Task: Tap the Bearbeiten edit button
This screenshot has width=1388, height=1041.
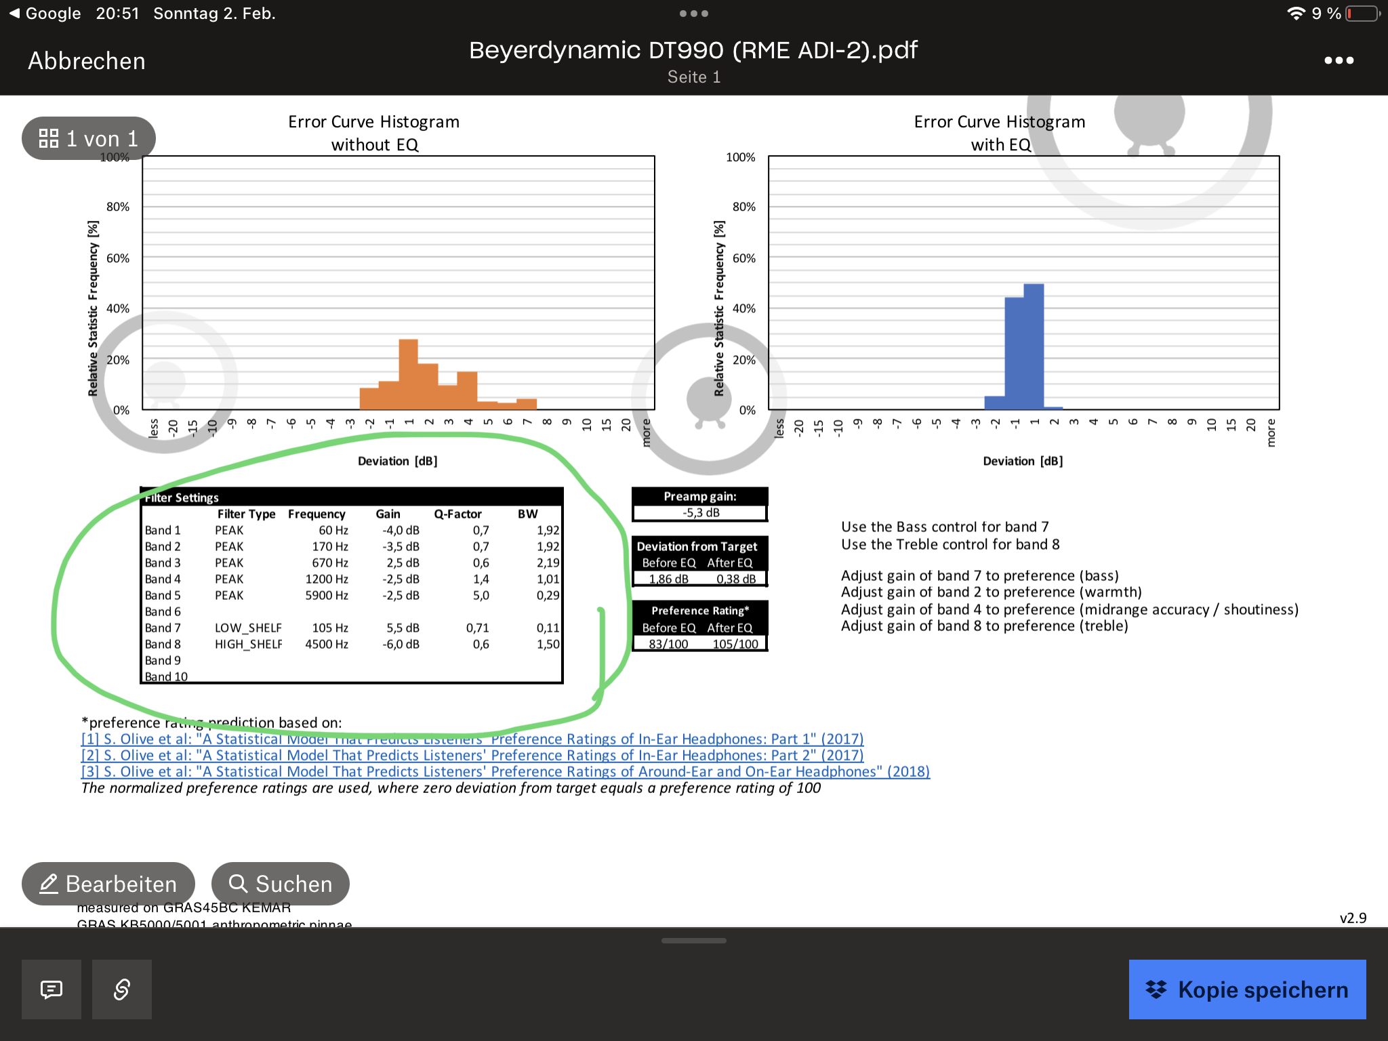Action: (x=108, y=884)
